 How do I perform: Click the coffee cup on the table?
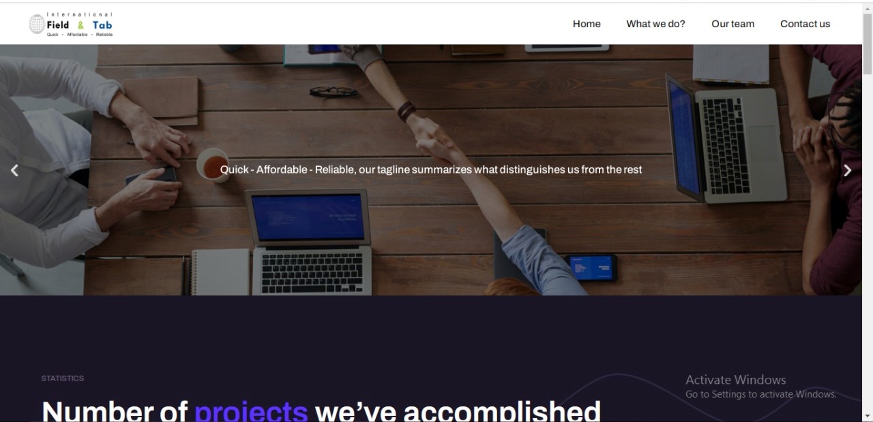point(212,165)
